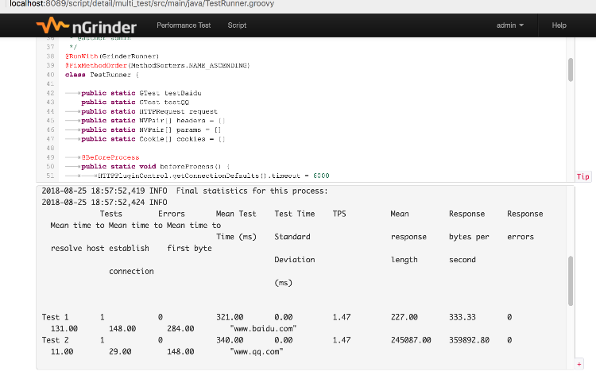Click the code editor's vertical scrollbar
Viewport: 596px width, 379px height.
(x=571, y=70)
